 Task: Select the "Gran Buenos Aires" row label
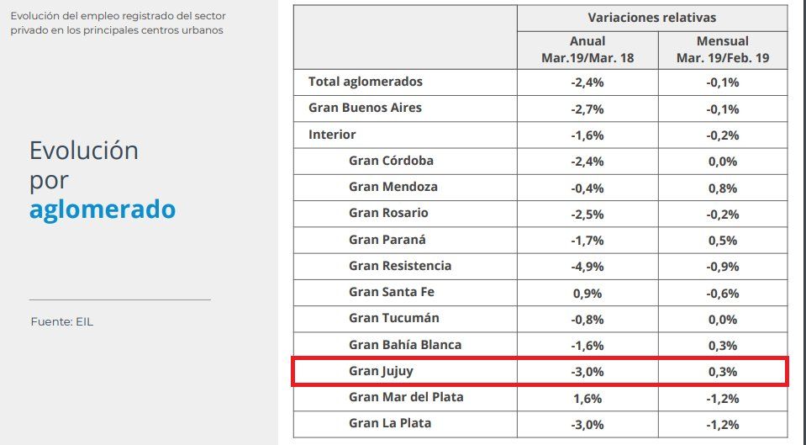(365, 108)
